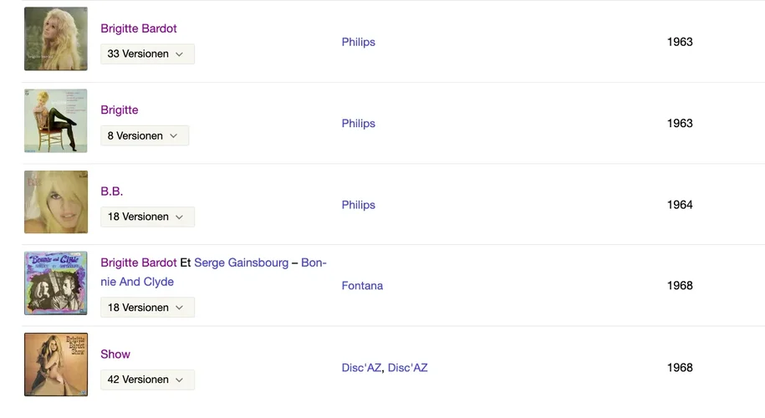Click the Bonnie And Clyde cover thumbnail
Screen dimensions: 765x418
tap(56, 283)
